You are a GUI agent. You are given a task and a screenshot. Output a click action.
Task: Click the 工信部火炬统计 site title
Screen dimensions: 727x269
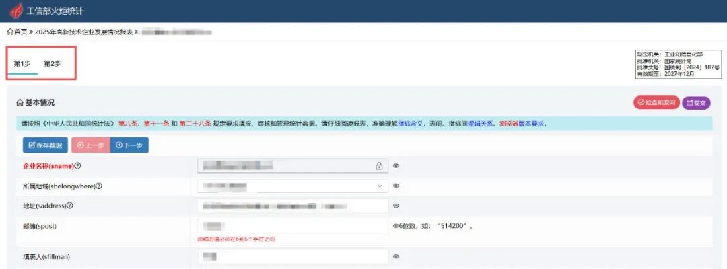(55, 11)
